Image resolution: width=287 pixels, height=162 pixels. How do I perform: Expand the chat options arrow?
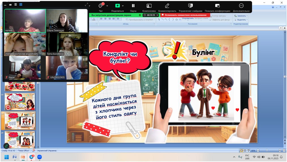point(107,6)
